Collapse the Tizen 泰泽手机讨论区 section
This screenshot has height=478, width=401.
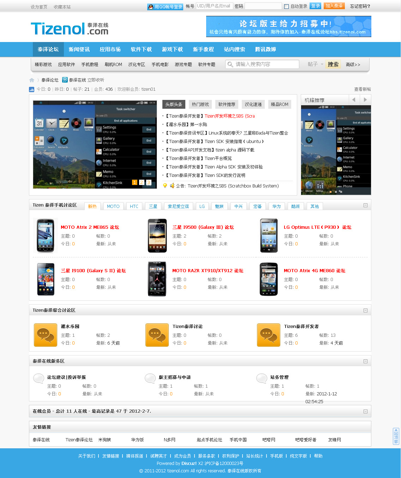pyautogui.click(x=365, y=205)
